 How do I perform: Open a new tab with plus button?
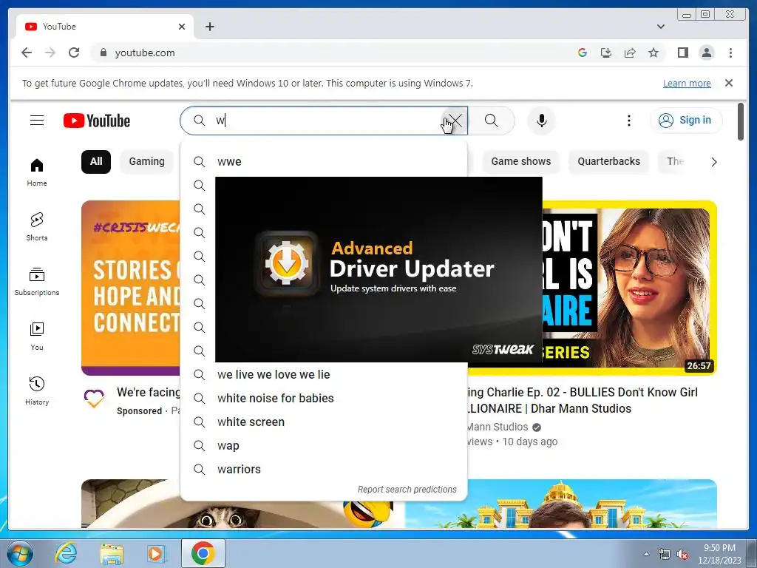point(209,27)
